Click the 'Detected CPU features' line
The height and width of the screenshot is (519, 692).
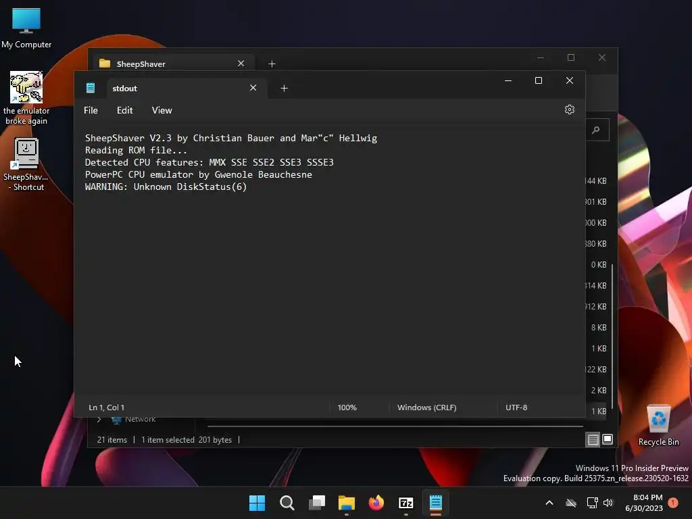pyautogui.click(x=209, y=162)
